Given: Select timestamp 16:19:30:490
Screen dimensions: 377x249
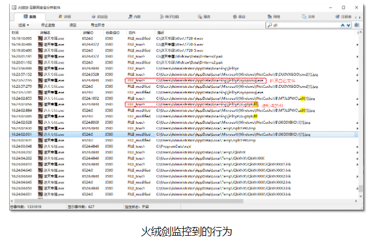Looking at the screenshot, I should (21, 50).
